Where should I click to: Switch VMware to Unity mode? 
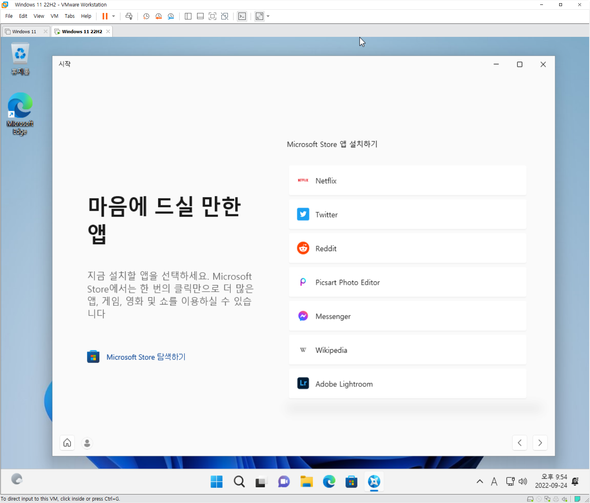(x=225, y=16)
